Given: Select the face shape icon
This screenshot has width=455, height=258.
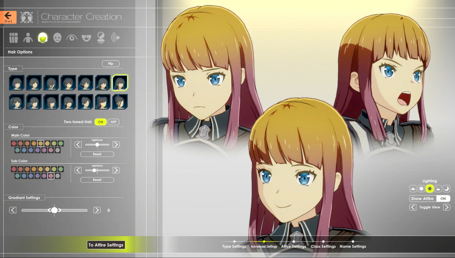Looking at the screenshot, I should 57,38.
